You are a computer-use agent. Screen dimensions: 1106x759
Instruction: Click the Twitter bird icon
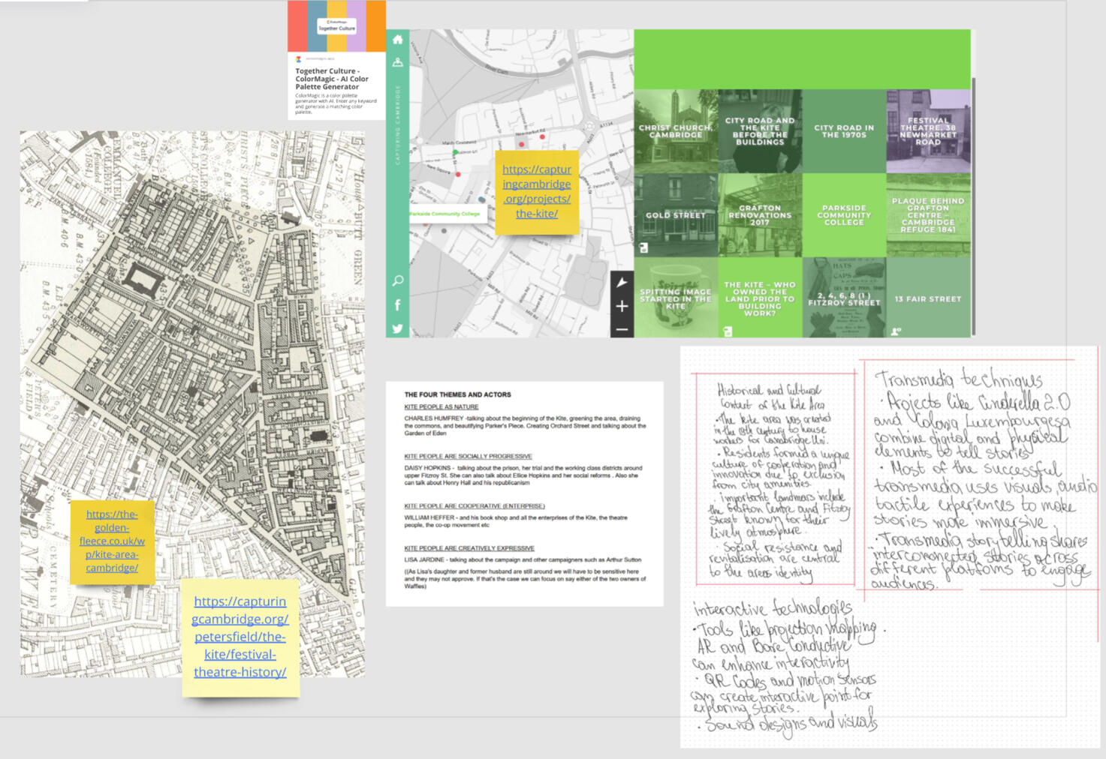tap(397, 328)
